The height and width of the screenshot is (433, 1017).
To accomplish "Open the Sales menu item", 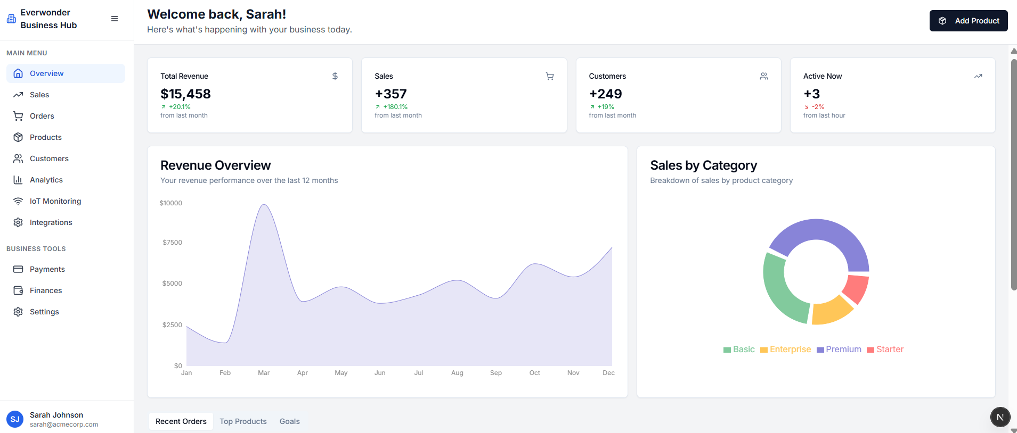I will [x=39, y=95].
